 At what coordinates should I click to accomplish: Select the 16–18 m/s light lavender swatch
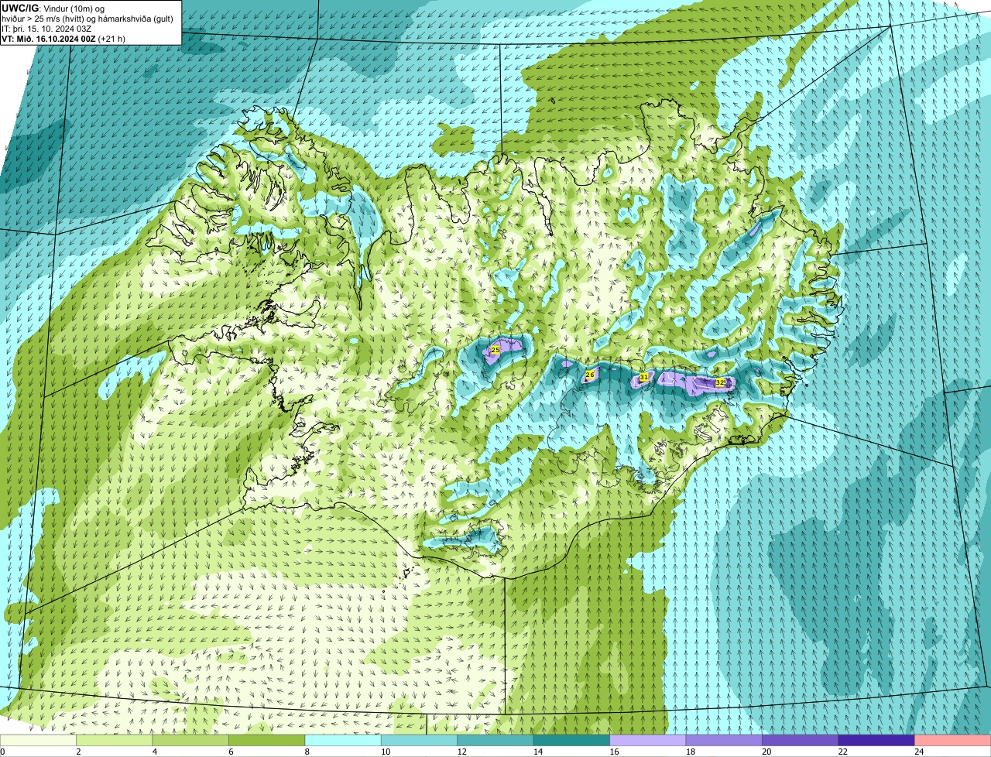click(x=648, y=740)
